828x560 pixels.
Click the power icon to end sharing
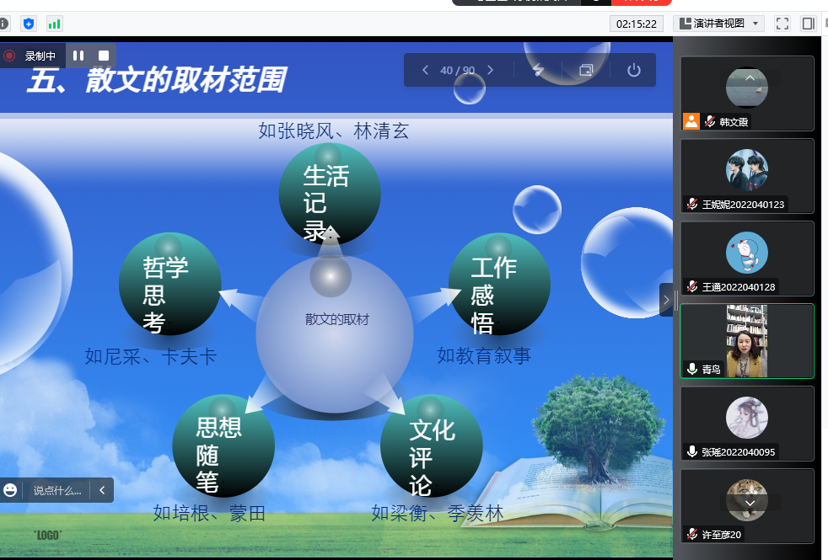click(x=634, y=70)
